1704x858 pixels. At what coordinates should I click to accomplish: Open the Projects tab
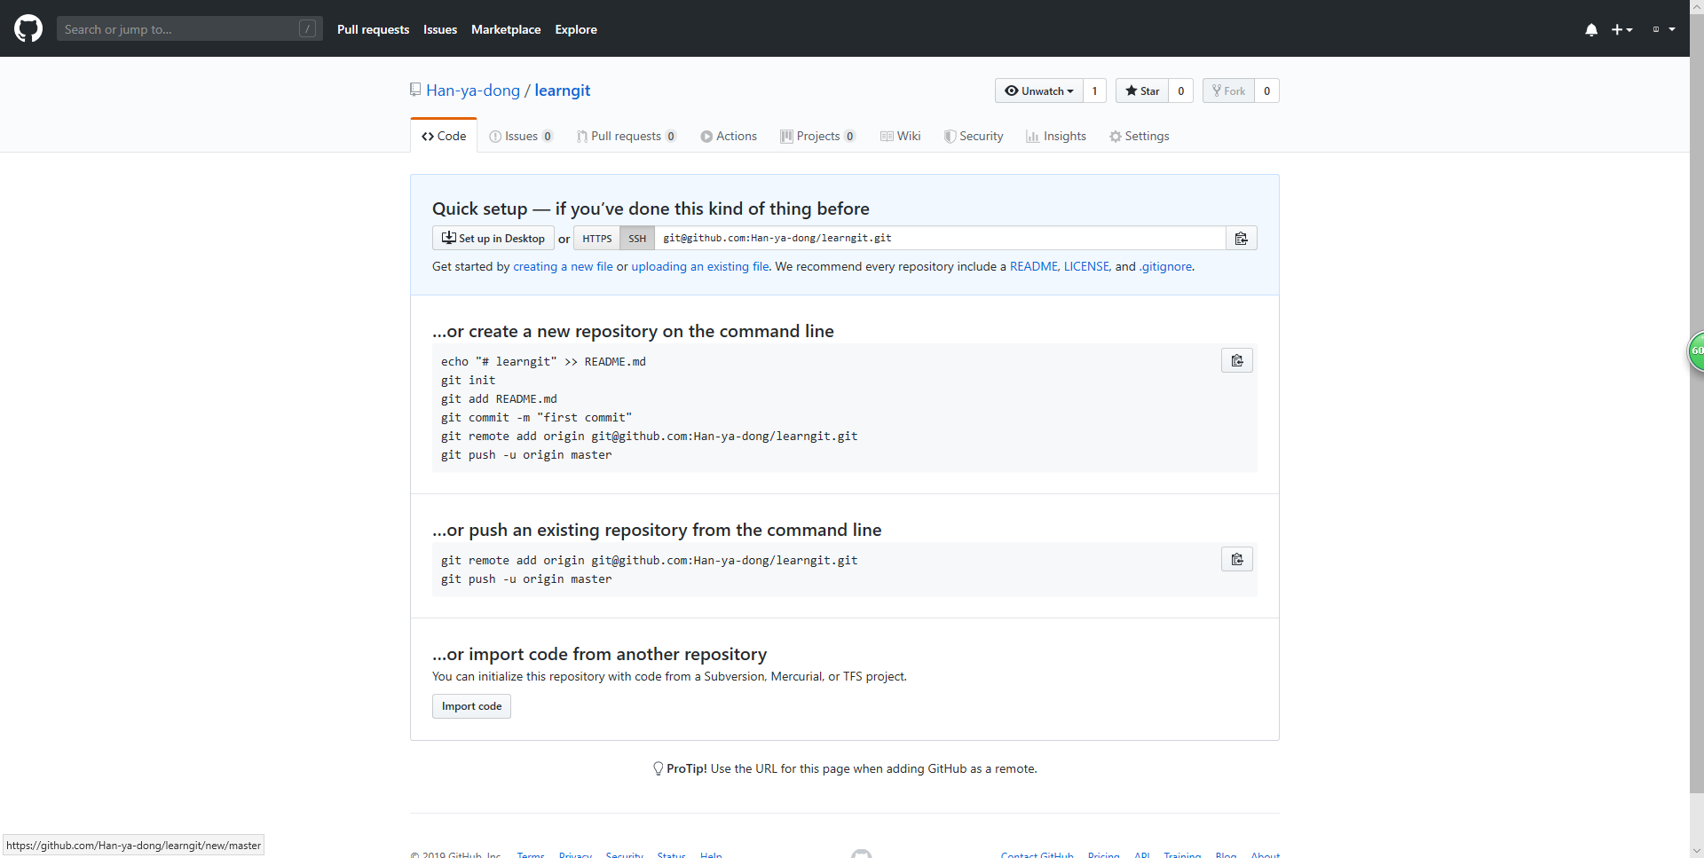[x=818, y=136]
